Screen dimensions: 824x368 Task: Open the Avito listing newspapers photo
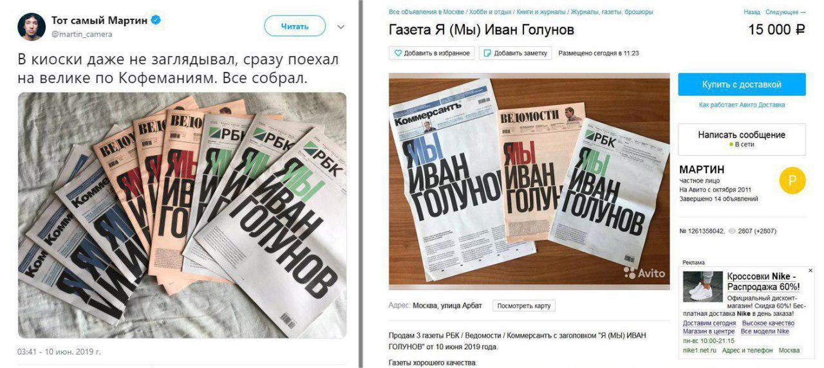click(529, 180)
